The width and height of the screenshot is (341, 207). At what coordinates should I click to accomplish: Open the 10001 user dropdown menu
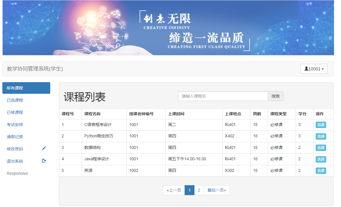click(314, 69)
